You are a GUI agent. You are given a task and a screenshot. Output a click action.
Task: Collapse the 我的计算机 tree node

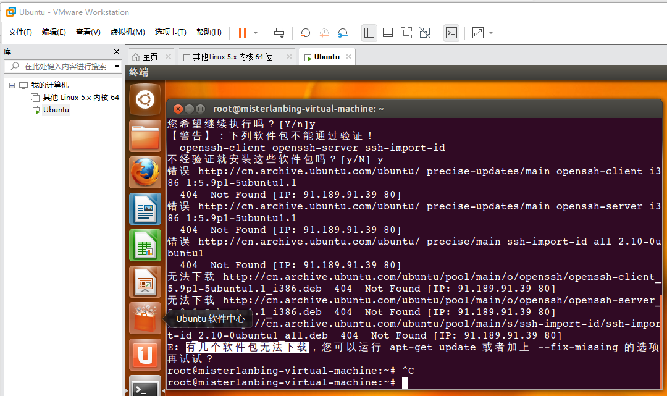(12, 85)
